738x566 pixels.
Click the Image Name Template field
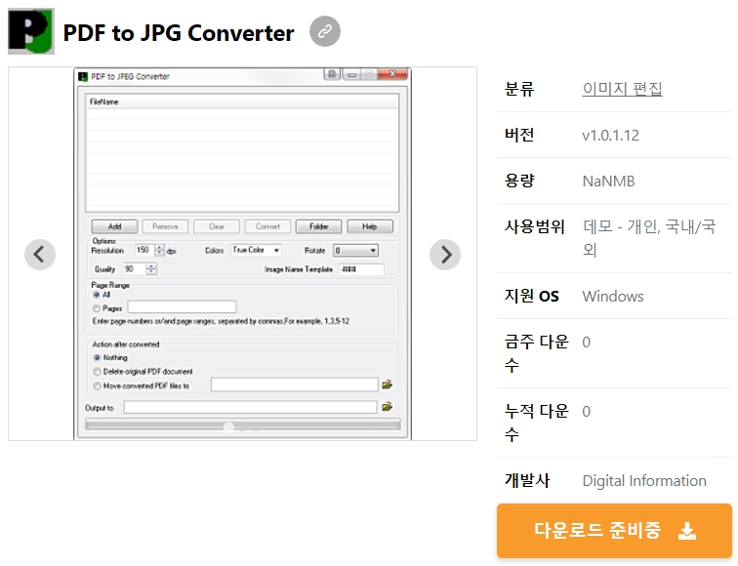(361, 269)
